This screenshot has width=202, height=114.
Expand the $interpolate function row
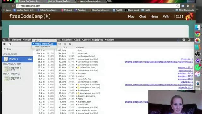coord(76,90)
